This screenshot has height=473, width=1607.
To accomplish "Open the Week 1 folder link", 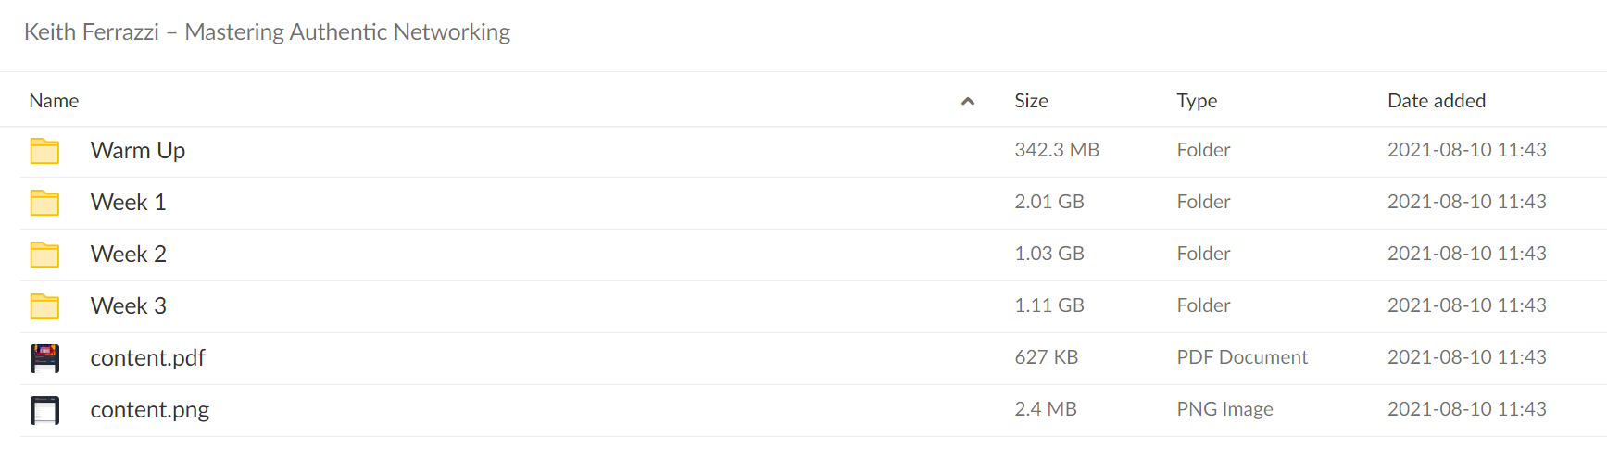I will click(x=128, y=202).
